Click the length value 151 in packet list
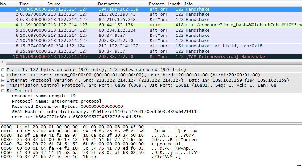 (179, 46)
